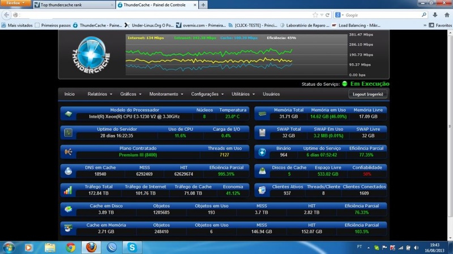Click the URL address bar

pos(165,15)
